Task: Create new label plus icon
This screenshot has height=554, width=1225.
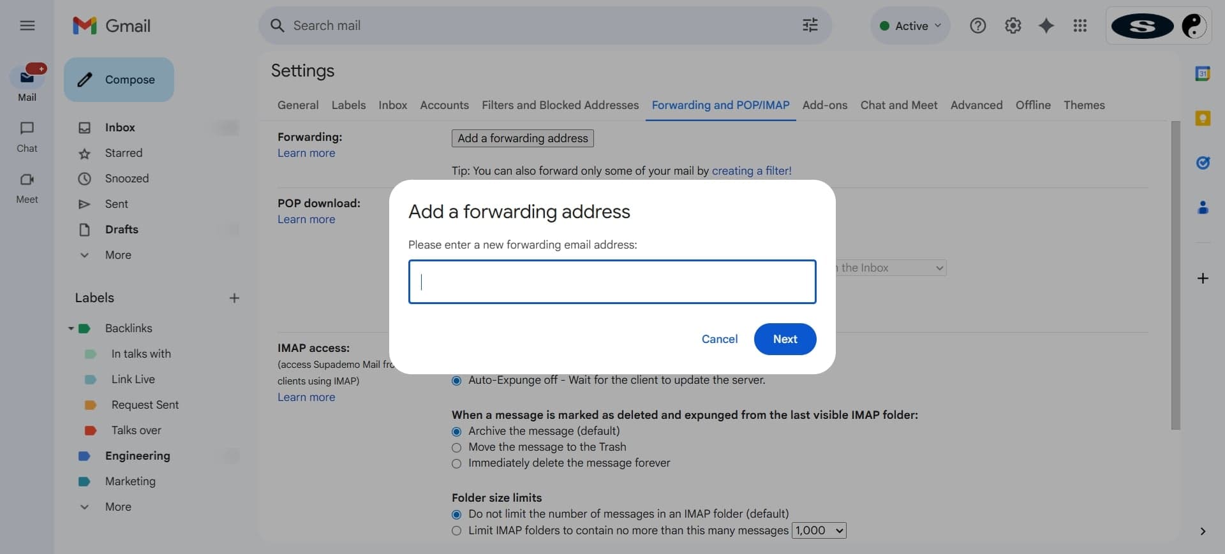Action: [234, 298]
